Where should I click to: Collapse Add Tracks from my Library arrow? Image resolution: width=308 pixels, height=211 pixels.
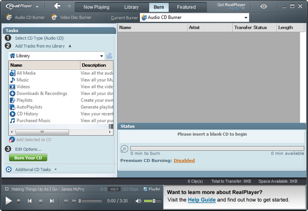coord(70,46)
